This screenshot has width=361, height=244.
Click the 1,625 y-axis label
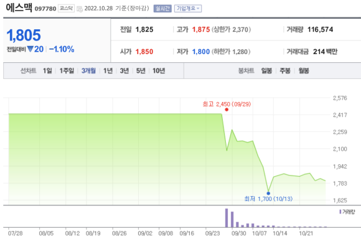pos(340,200)
